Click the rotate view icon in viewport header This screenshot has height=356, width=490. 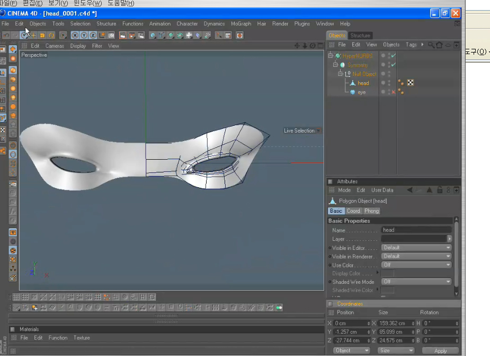(x=313, y=46)
